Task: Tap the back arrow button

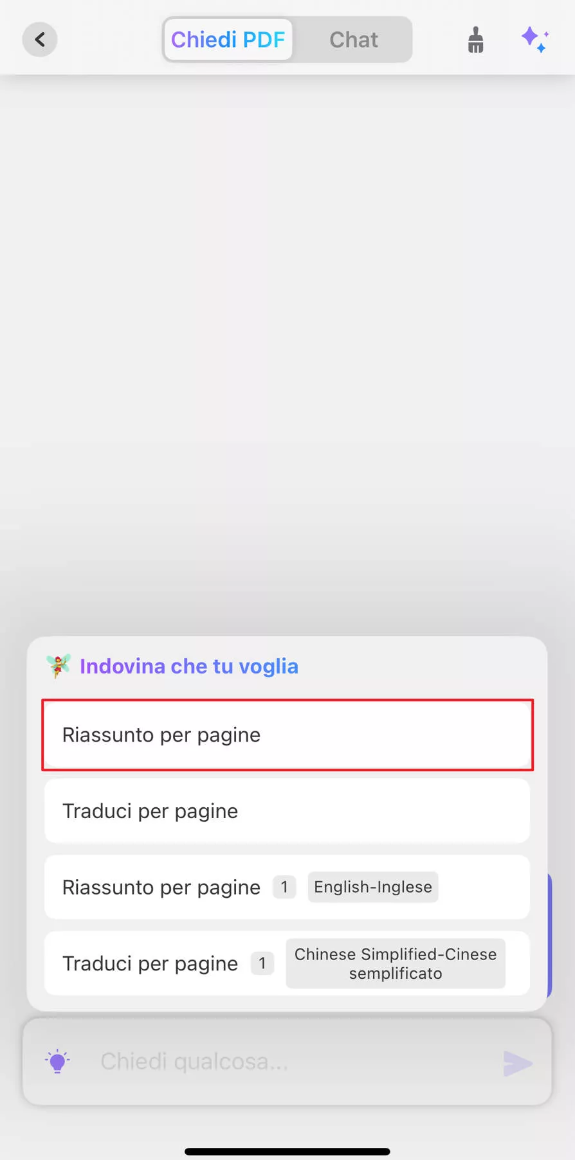Action: coord(40,40)
